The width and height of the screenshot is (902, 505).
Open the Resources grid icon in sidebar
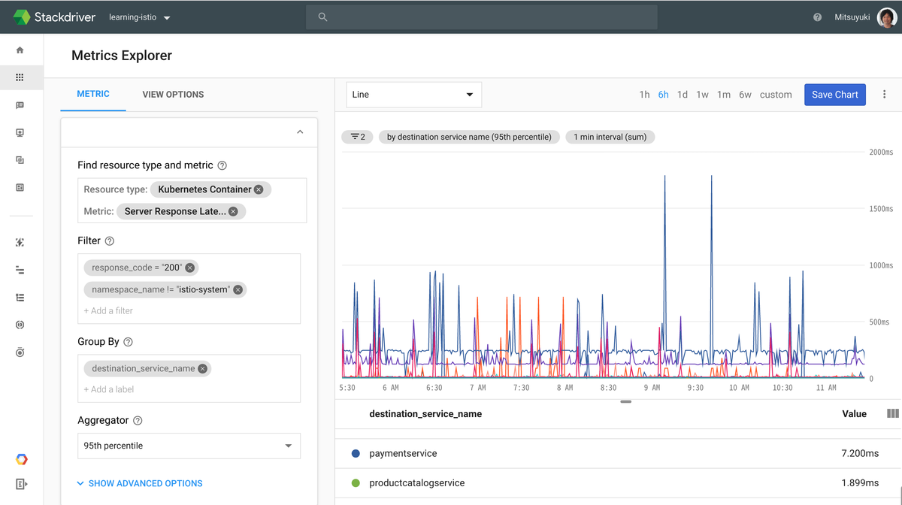pos(20,77)
